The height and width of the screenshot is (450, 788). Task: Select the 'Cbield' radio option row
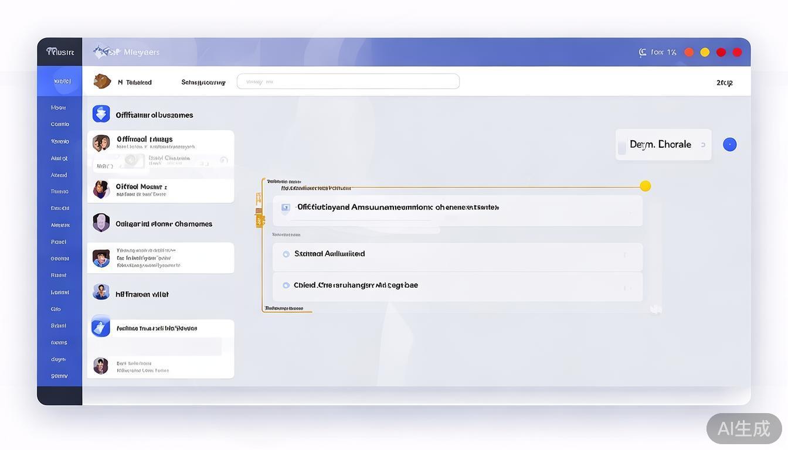(x=286, y=285)
